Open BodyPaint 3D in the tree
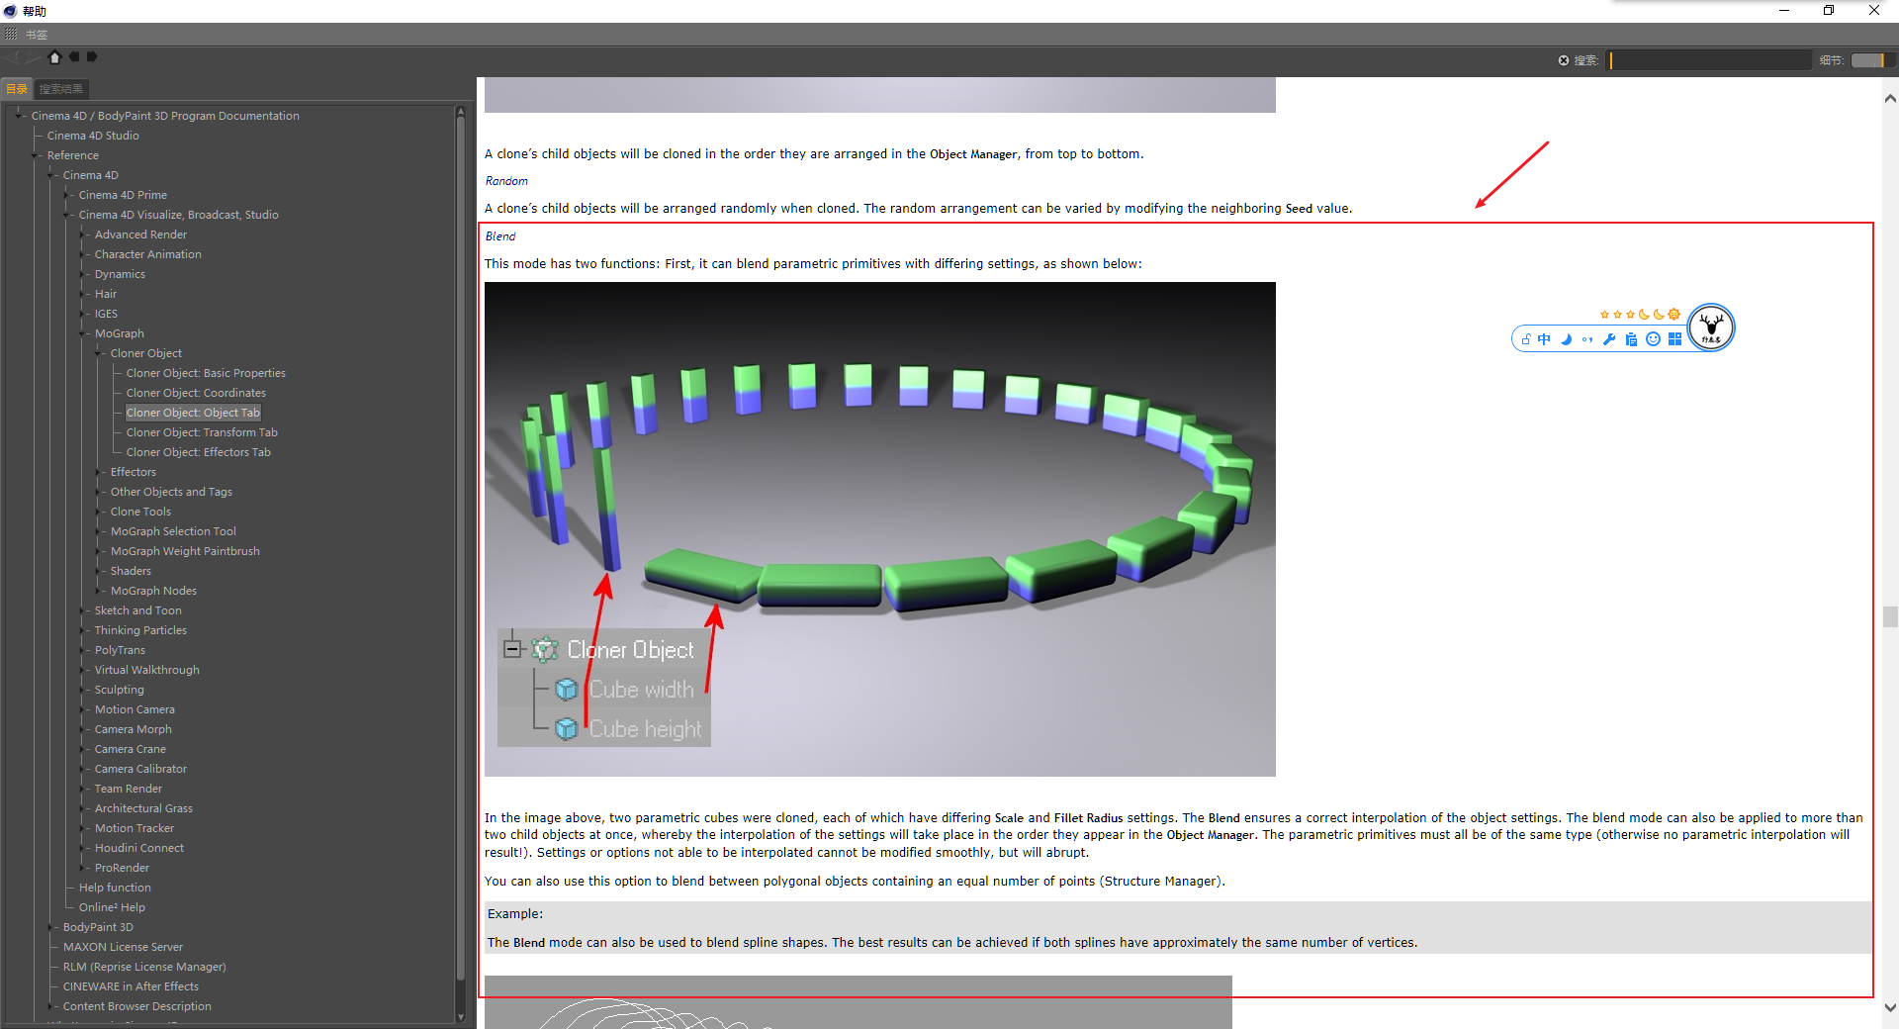The image size is (1899, 1029). click(98, 927)
